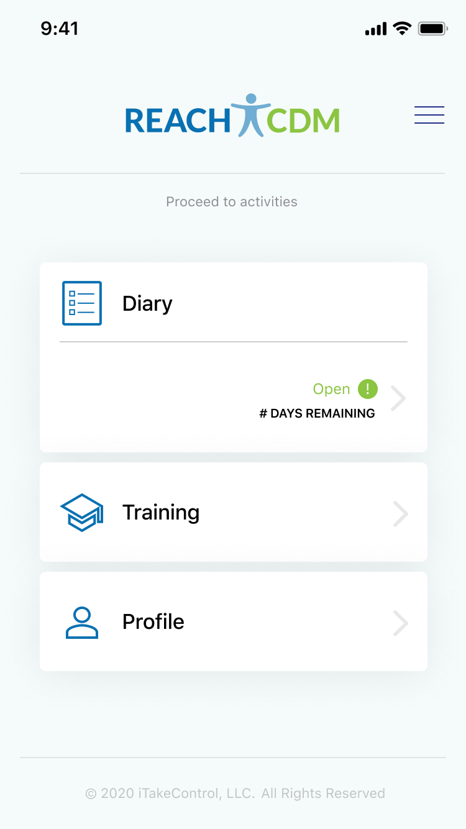Image resolution: width=466 pixels, height=829 pixels.
Task: Click the # DAYS REMAINING text
Action: tap(317, 413)
